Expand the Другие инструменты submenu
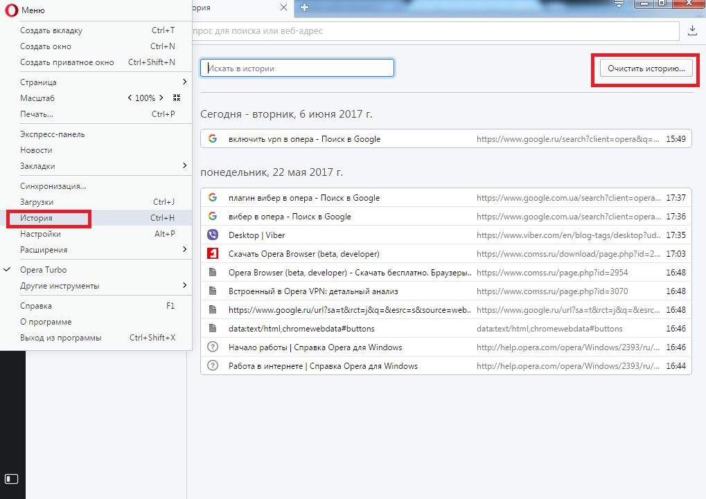Image resolution: width=706 pixels, height=499 pixels. 184,285
